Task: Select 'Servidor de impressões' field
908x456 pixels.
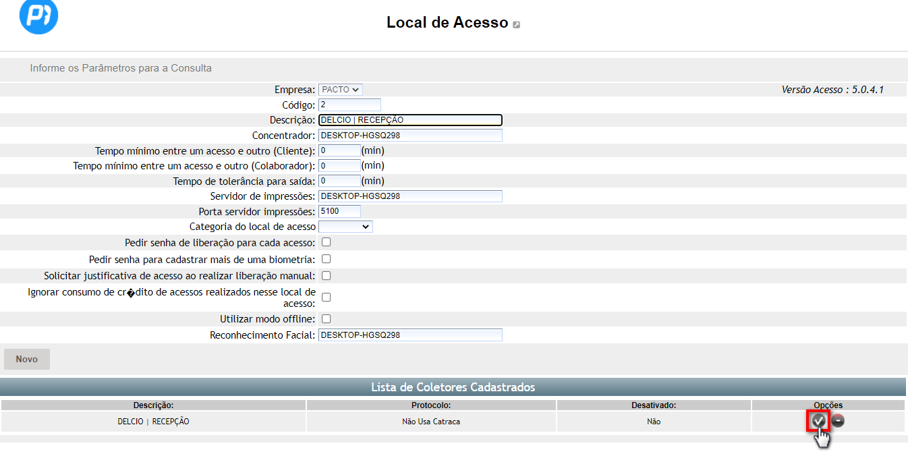Action: pos(410,196)
